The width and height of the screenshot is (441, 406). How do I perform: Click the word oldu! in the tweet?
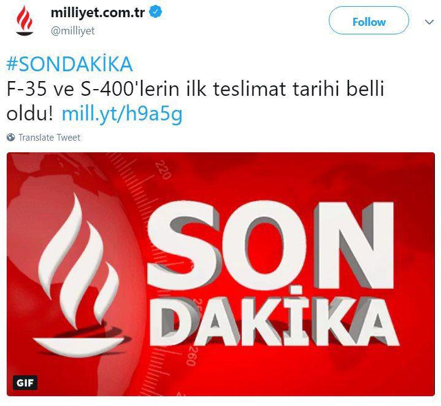coord(30,114)
